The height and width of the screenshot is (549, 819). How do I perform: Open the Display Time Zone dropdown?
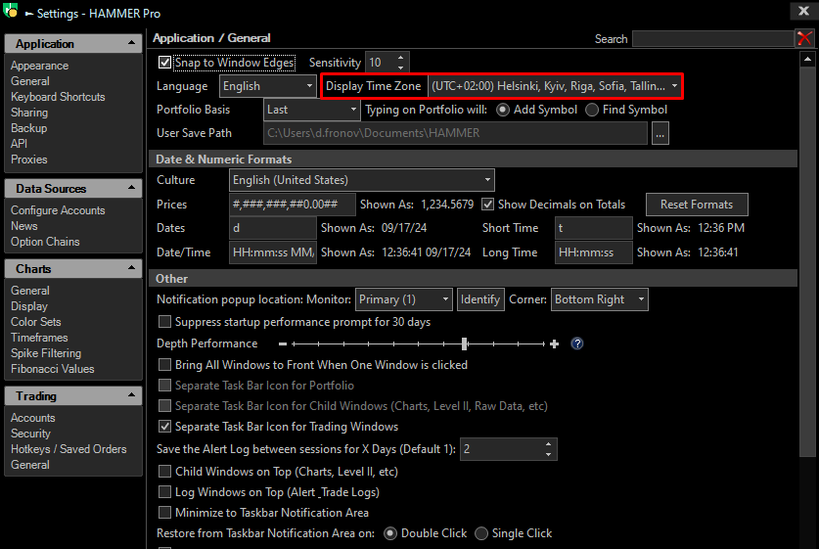tap(555, 86)
